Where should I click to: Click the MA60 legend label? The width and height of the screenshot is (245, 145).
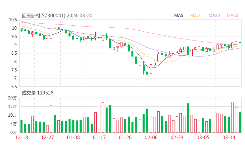[232, 15]
